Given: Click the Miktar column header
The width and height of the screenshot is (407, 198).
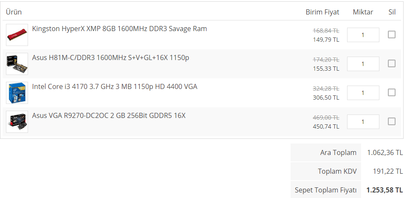Looking at the screenshot, I should (x=363, y=12).
